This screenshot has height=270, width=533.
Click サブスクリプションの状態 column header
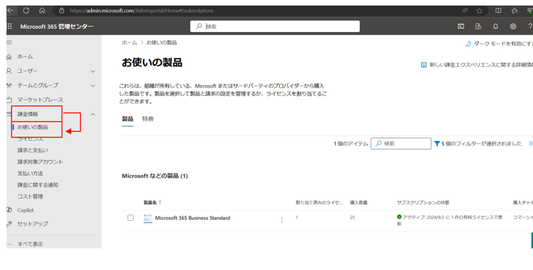click(x=423, y=203)
